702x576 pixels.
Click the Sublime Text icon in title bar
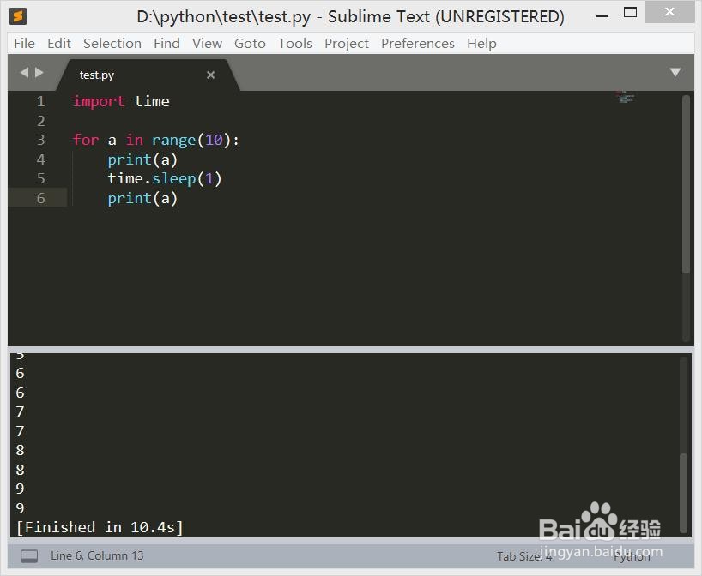tap(19, 15)
